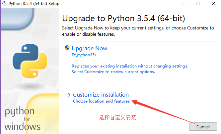Close the Python 3.5.4 Setup window
Viewport: 221px width, 134px height.
click(213, 4)
